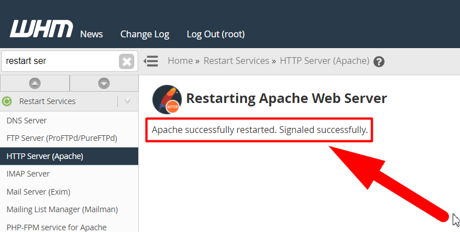Click the sidebar down arrow button
This screenshot has width=460, height=232.
point(104,84)
